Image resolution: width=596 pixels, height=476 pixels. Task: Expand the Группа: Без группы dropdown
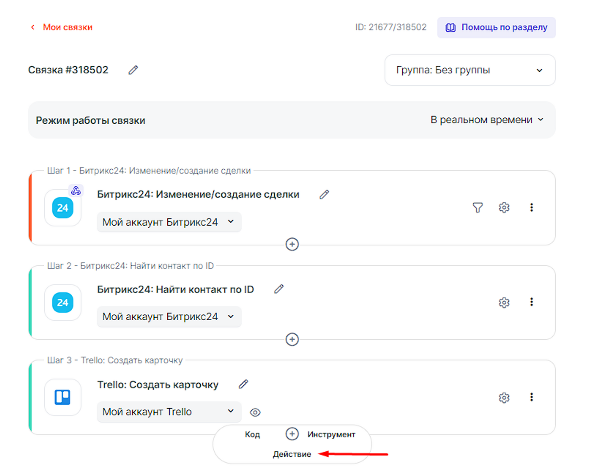click(x=470, y=70)
